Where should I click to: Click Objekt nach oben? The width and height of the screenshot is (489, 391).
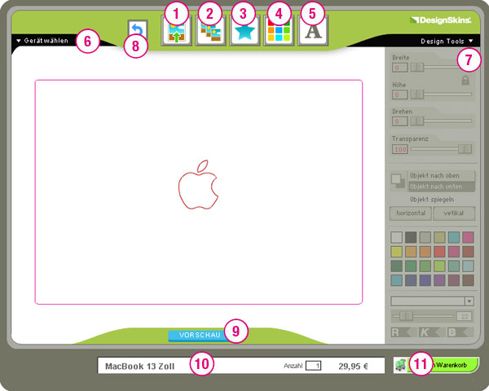[x=441, y=176]
